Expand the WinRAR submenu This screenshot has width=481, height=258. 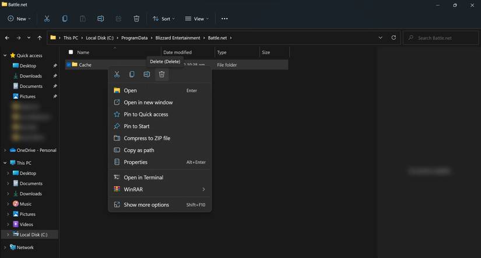[x=203, y=189]
